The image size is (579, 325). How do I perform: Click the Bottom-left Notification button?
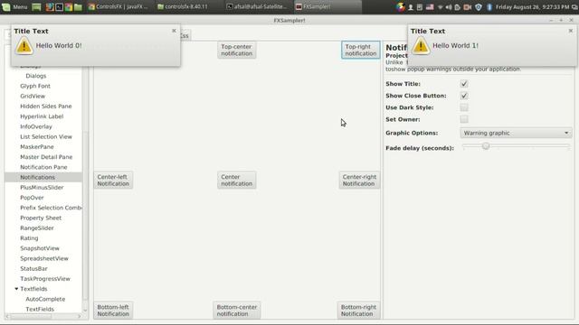(x=113, y=311)
